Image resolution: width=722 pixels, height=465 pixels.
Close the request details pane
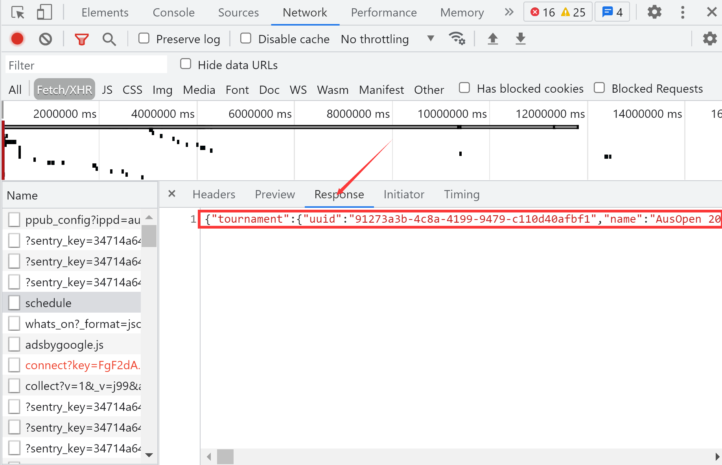coord(172,194)
